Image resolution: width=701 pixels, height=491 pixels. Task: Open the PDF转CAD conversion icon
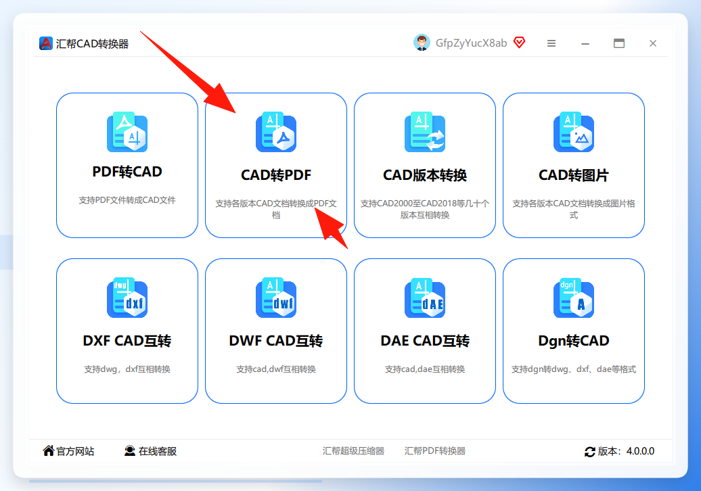[127, 133]
